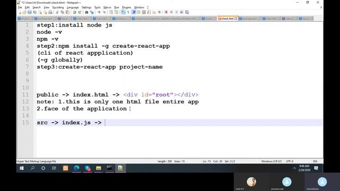Viewport: 340px width, 191px height.
Task: Click the Copy toolbar icon
Action: coord(62,12)
